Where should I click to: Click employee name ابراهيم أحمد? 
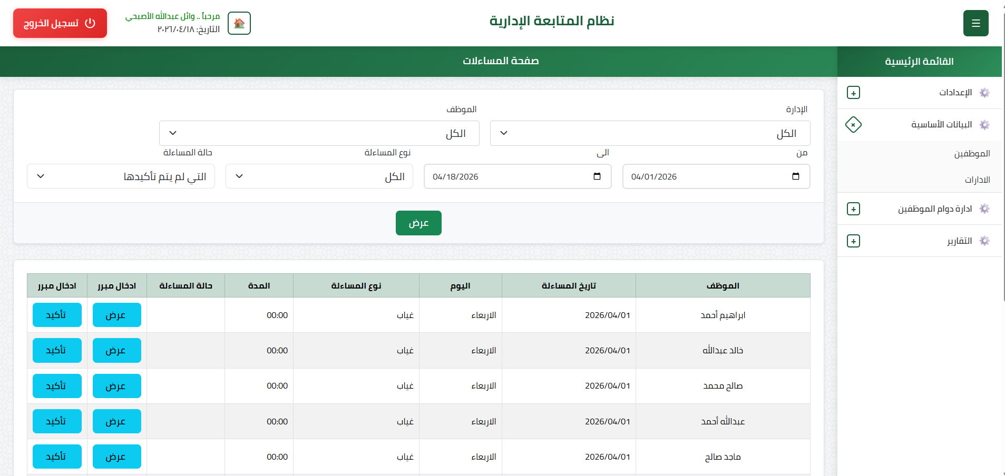point(723,315)
